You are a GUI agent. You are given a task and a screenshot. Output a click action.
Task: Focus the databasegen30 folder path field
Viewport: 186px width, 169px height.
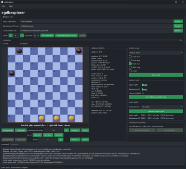96,26
